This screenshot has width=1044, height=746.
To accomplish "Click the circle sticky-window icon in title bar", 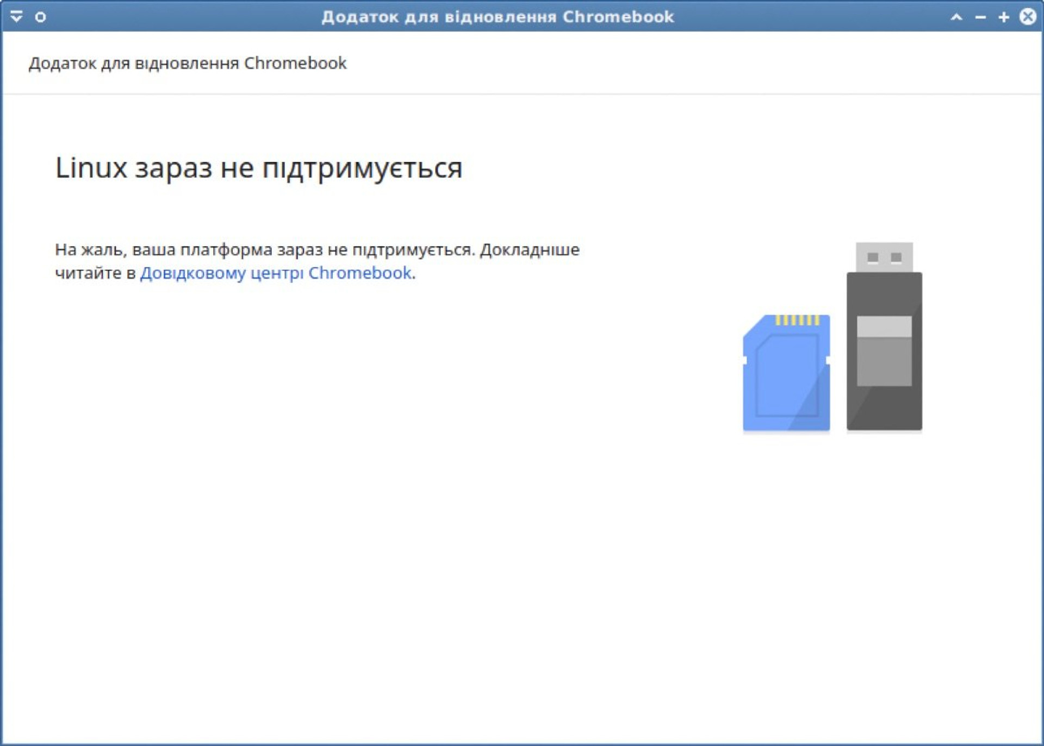I will 40,17.
